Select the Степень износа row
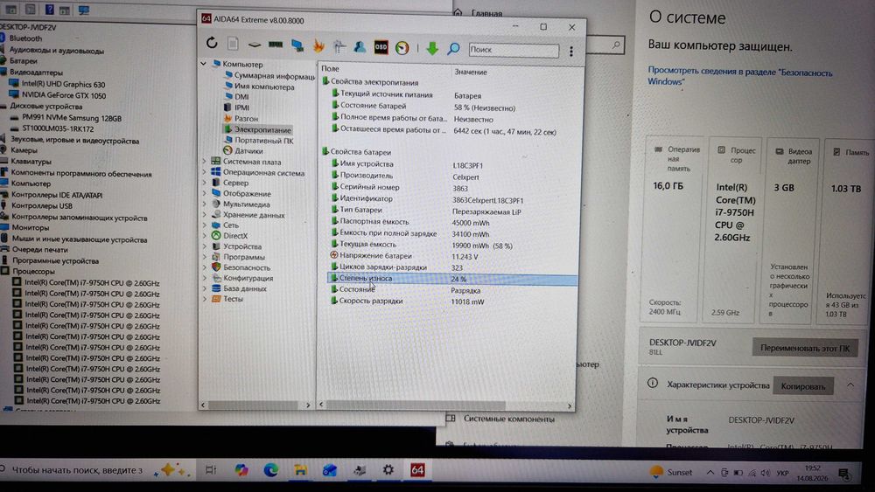Screen dimensions: 875x492 452,279
